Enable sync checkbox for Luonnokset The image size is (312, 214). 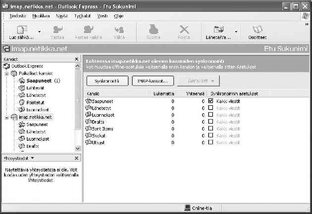tap(210, 115)
